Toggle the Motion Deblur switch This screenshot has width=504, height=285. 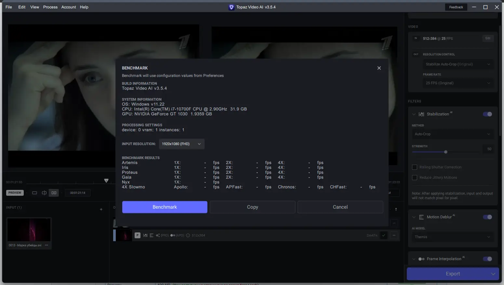tap(487, 217)
